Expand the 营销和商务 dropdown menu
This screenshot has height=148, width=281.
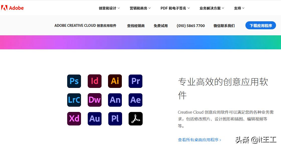tap(140, 8)
